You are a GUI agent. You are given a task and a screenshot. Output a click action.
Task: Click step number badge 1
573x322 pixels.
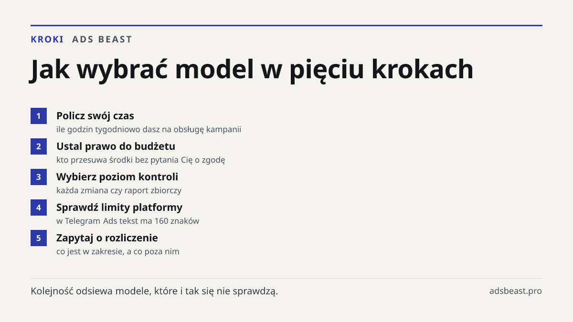[39, 116]
